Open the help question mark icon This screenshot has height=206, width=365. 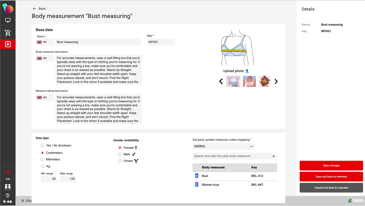click(x=8, y=195)
